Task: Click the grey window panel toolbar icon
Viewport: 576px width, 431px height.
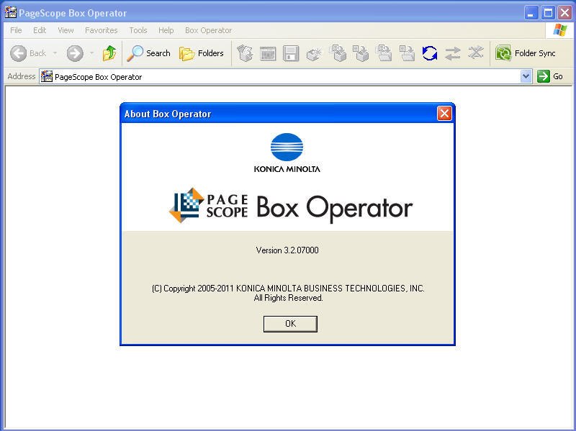Action: tap(268, 53)
